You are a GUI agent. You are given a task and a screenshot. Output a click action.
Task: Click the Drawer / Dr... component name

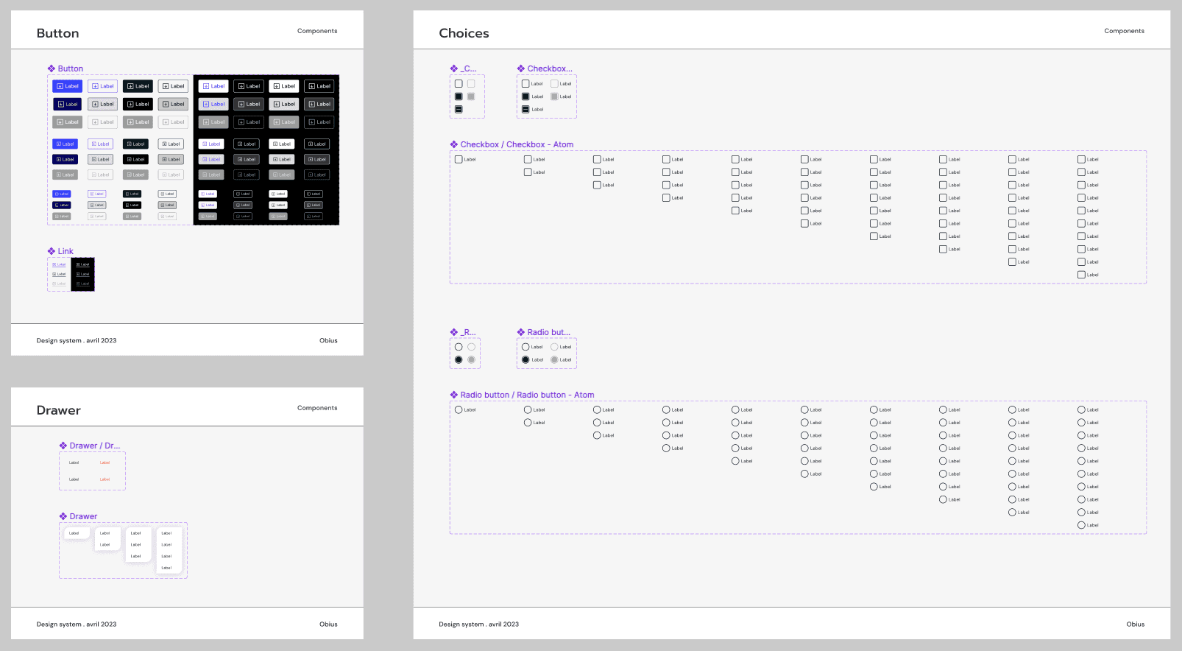click(x=95, y=446)
